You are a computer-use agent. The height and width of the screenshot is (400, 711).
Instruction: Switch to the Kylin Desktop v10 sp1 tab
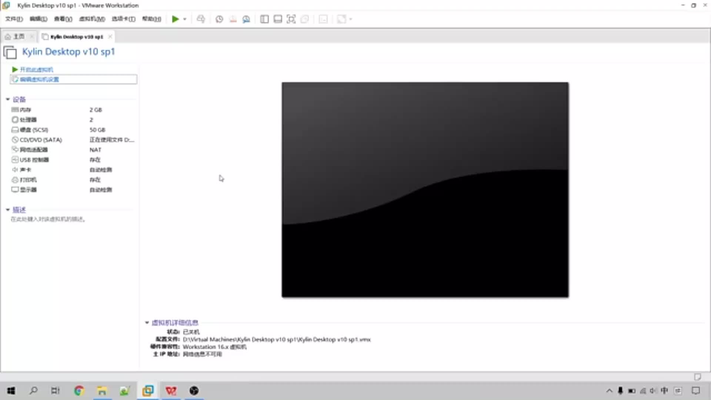pyautogui.click(x=77, y=37)
